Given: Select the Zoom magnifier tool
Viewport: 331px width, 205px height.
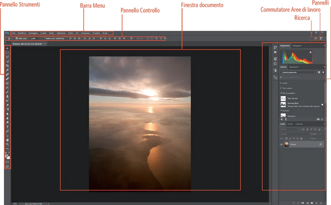Looking at the screenshot, I should (x=7, y=144).
